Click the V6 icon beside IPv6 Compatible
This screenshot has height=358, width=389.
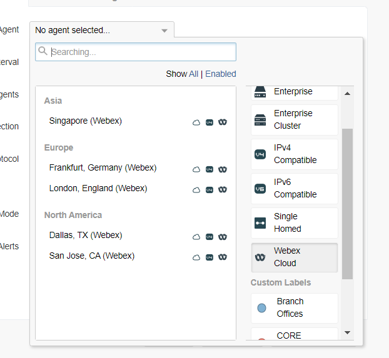[x=260, y=189]
